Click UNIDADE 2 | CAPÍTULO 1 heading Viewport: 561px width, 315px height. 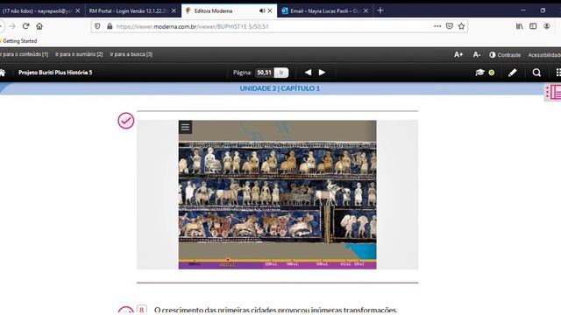(280, 88)
